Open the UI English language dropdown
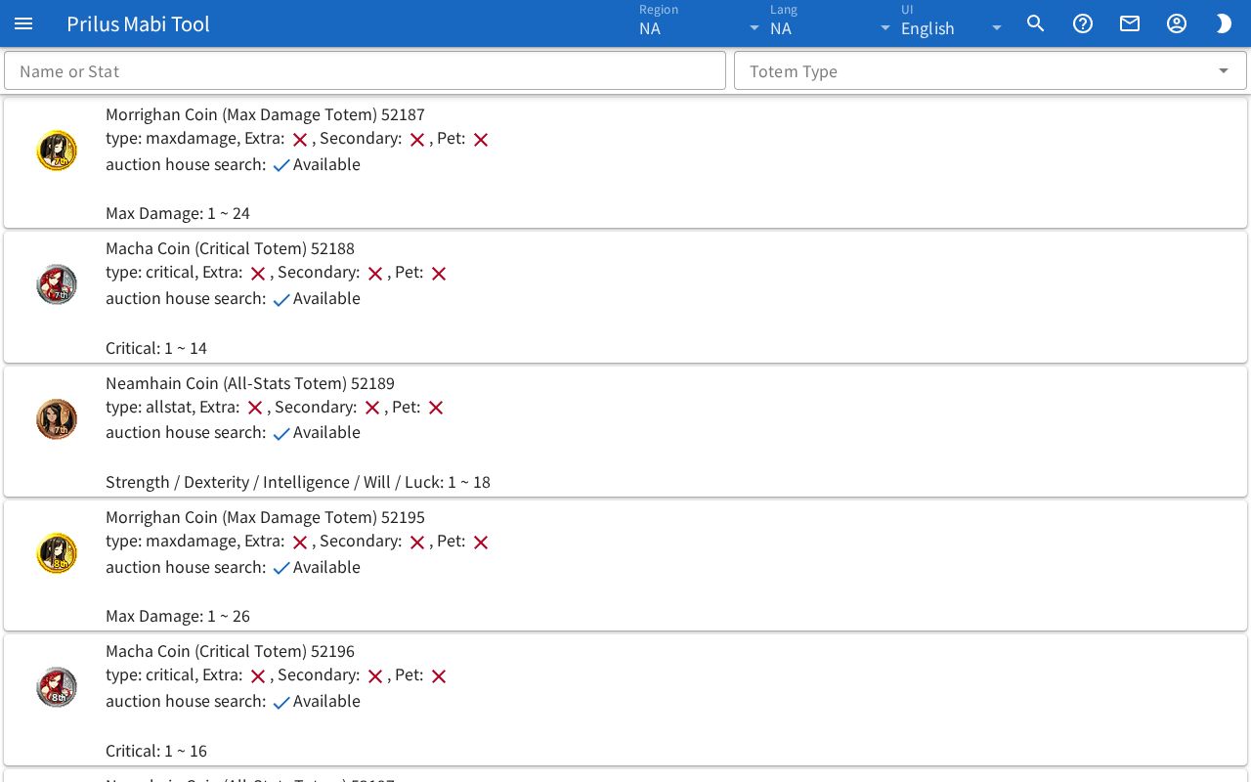The width and height of the screenshot is (1251, 782). [952, 23]
